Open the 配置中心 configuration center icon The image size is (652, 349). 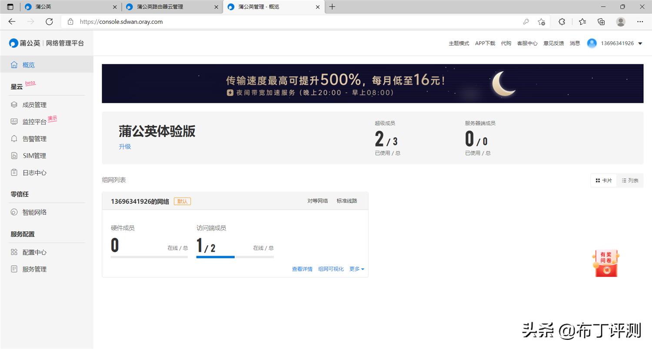14,252
